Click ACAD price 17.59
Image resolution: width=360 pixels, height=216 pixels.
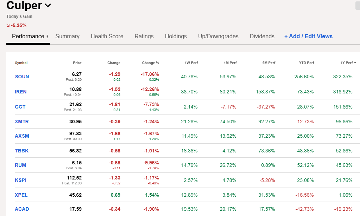(76, 209)
